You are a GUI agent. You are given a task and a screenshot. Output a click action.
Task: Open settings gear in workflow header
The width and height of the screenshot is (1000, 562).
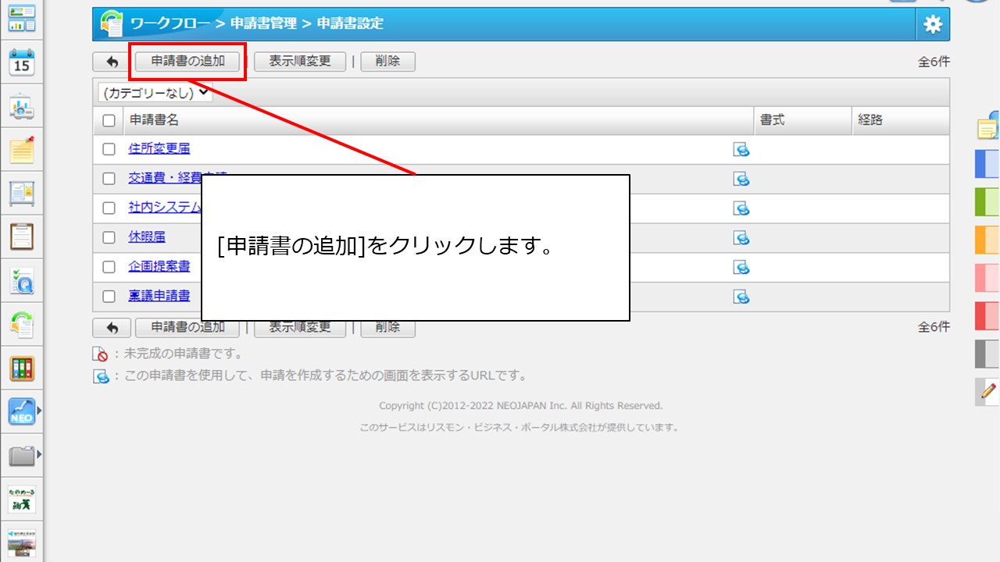click(x=933, y=24)
